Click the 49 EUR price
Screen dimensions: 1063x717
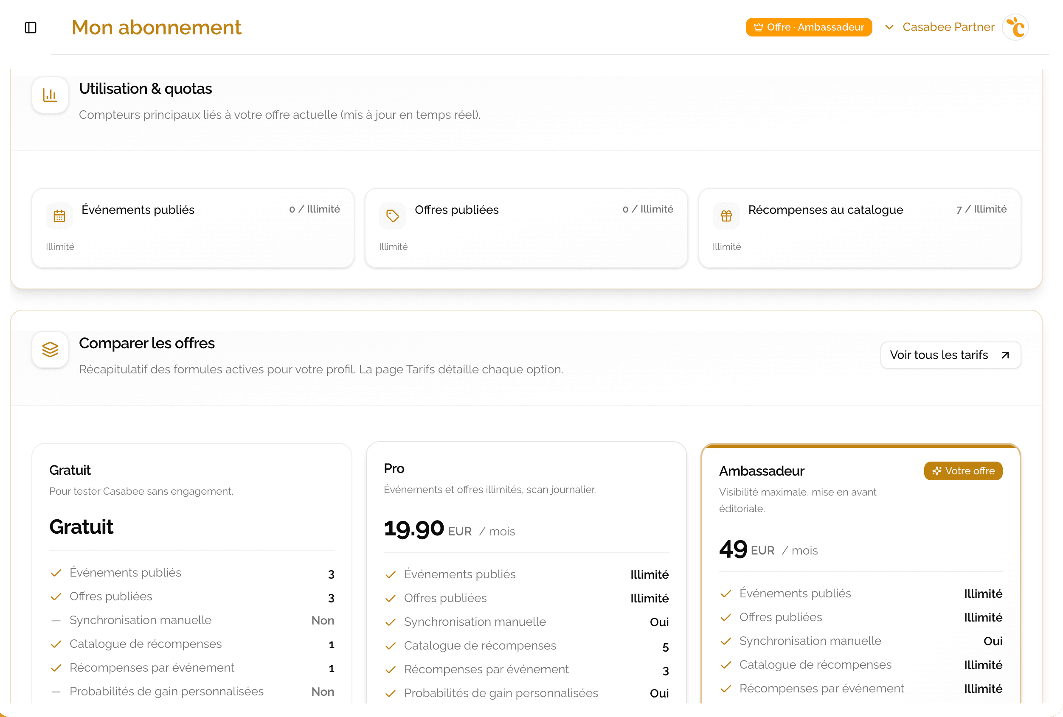pos(746,549)
